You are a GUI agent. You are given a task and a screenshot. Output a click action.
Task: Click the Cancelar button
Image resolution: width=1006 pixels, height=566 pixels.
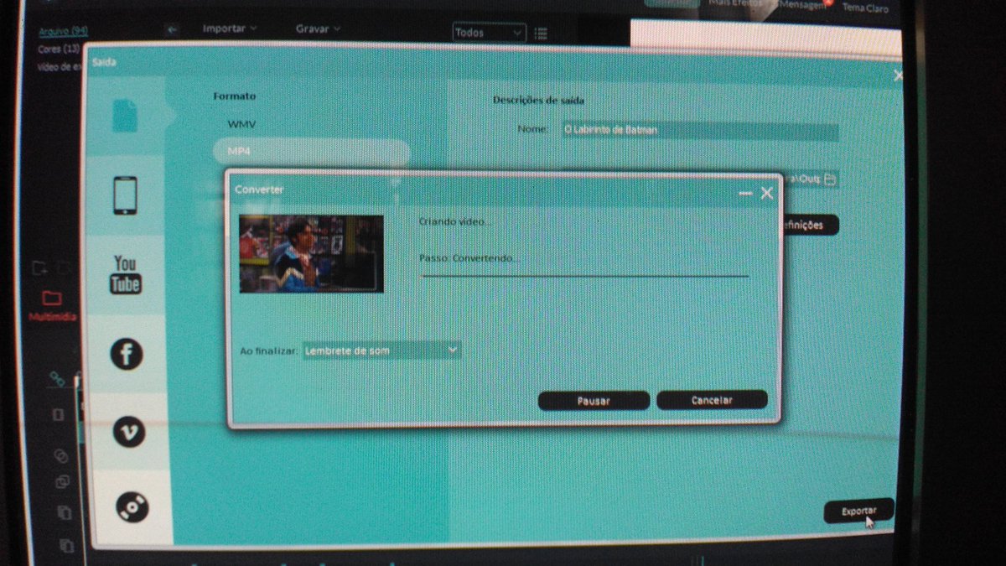point(712,400)
